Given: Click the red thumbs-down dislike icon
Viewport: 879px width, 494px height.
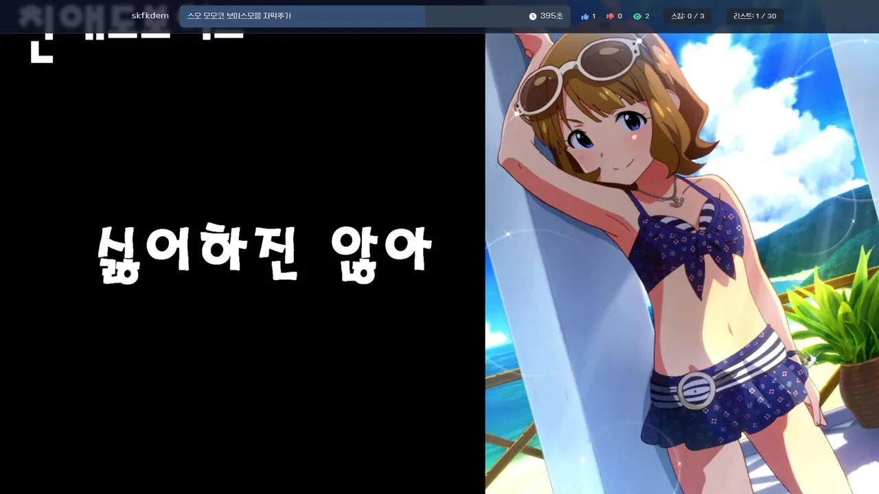Looking at the screenshot, I should tap(610, 16).
